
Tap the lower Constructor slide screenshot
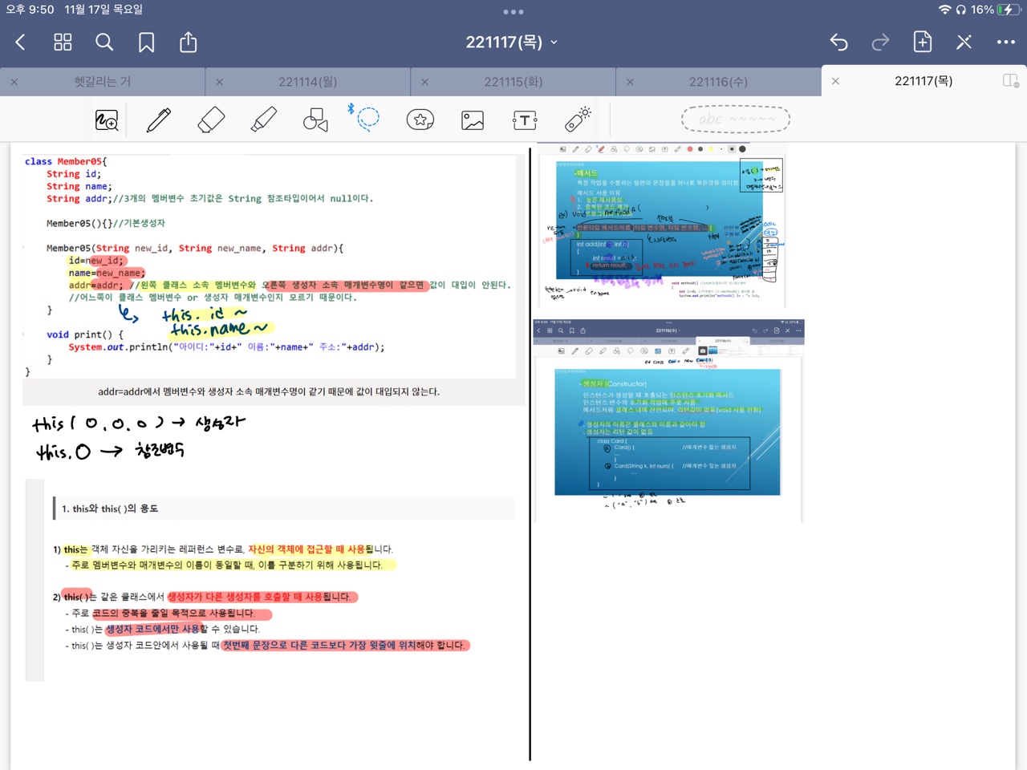pyautogui.click(x=668, y=419)
